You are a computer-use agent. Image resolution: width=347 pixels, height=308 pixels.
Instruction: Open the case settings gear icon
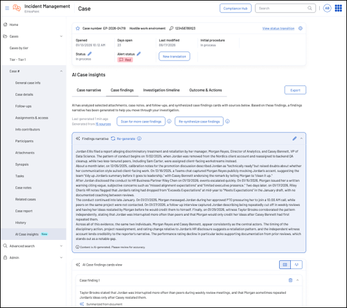coord(300,28)
